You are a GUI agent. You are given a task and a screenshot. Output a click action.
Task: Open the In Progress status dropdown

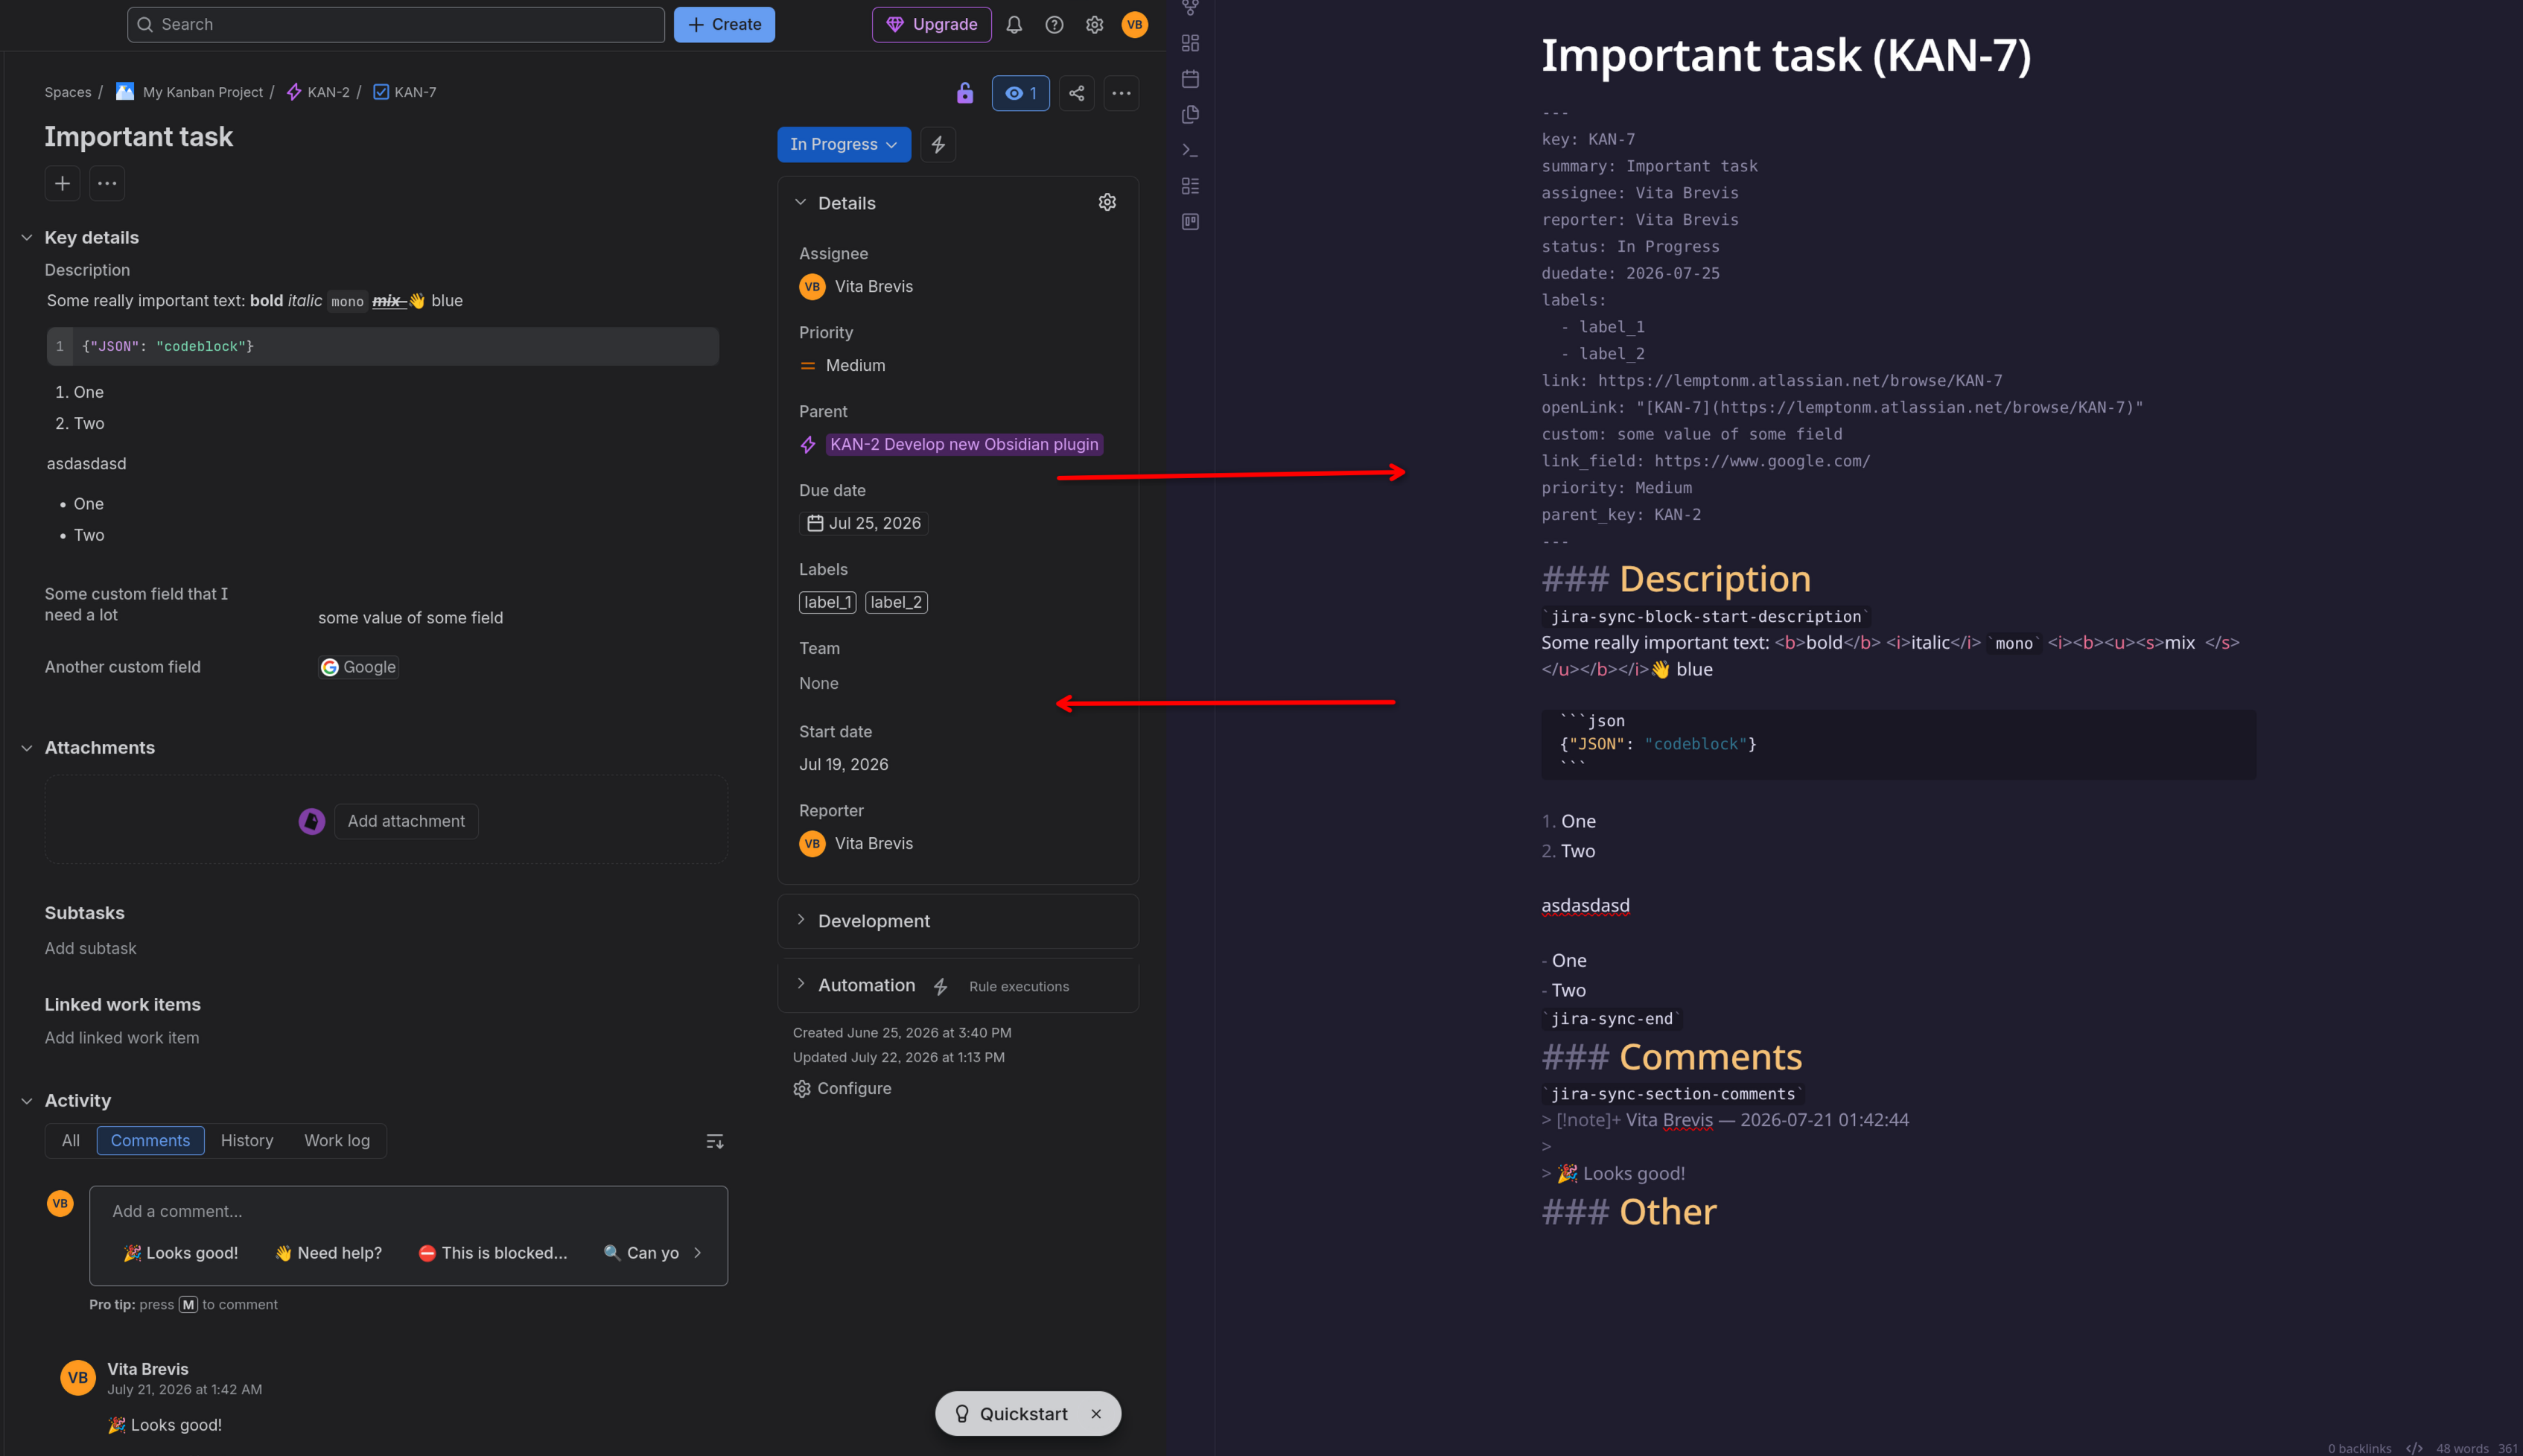coord(844,144)
